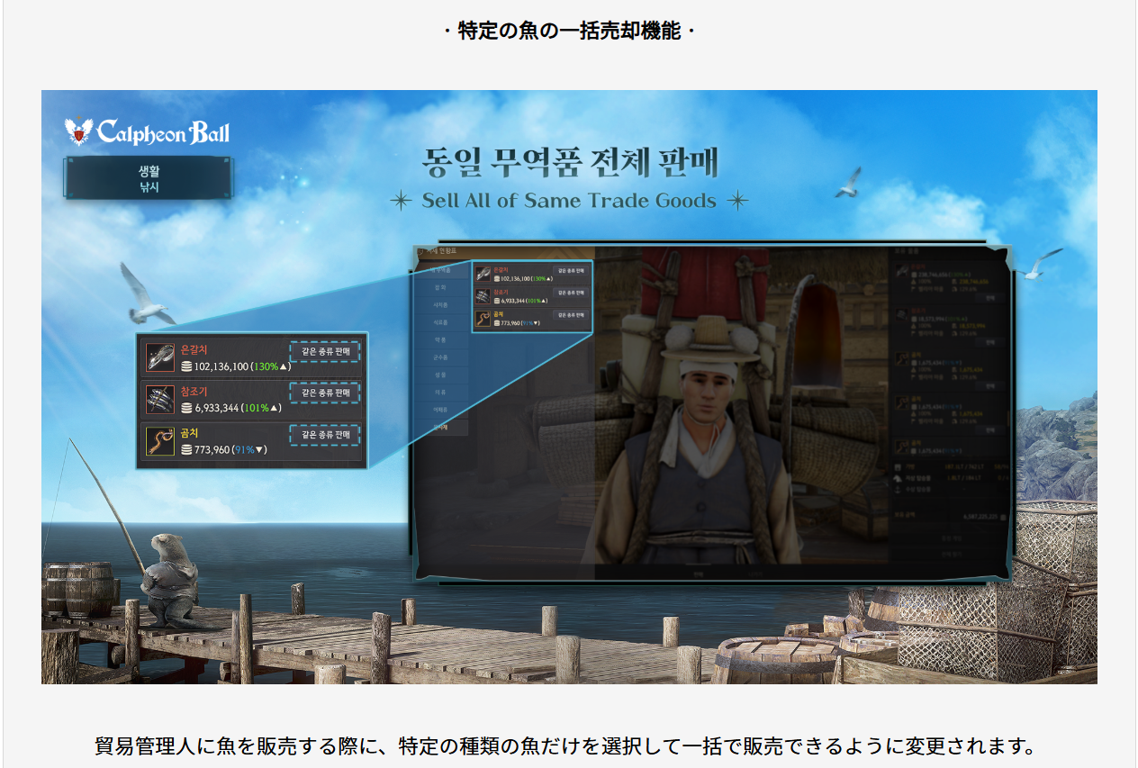This screenshot has height=768, width=1138.
Task: Click the 참조기 fish icon in enlarged panel
Action: click(160, 400)
